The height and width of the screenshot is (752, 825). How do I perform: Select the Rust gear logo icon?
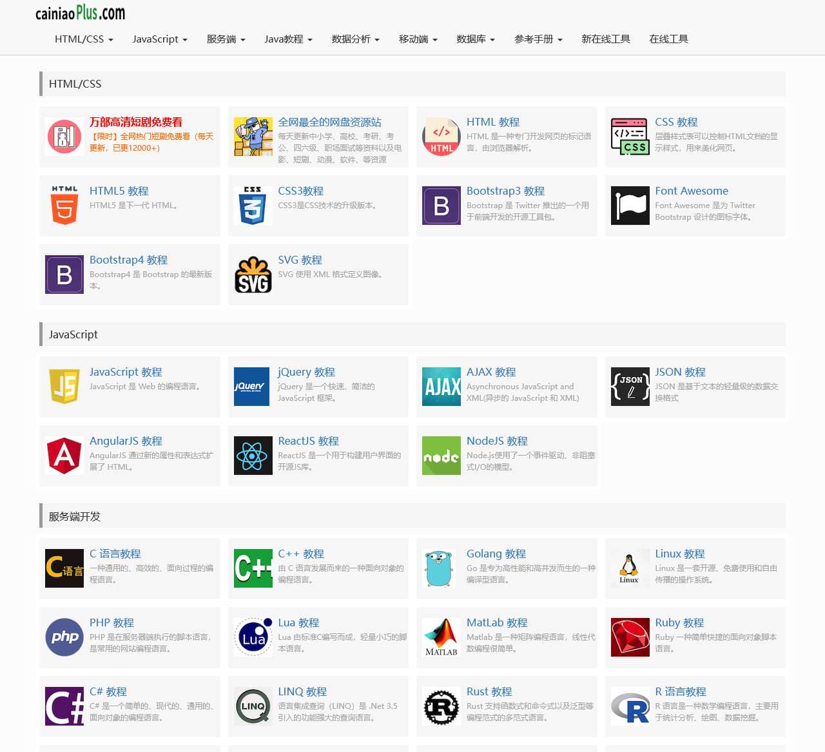[441, 706]
